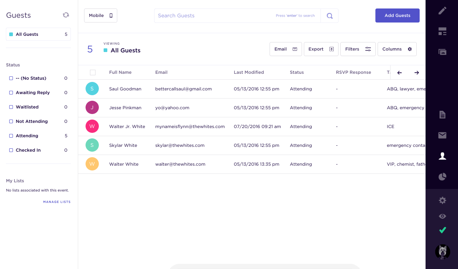The width and height of the screenshot is (458, 269).
Task: Open the layout blocks icon in sidebar
Action: pyautogui.click(x=443, y=31)
